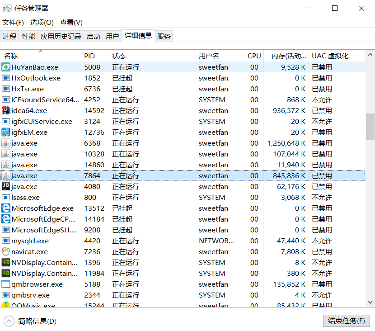Click the java.exe icon with PID 7864
The width and height of the screenshot is (375, 331).
coord(6,175)
